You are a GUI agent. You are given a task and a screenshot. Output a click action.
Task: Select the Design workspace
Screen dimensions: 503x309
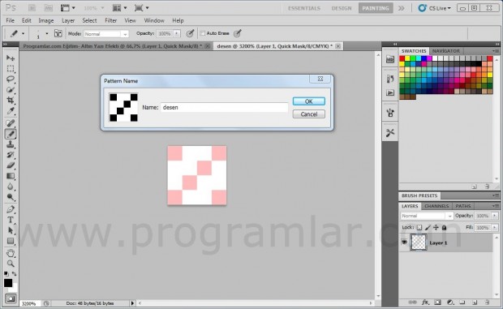pos(342,8)
